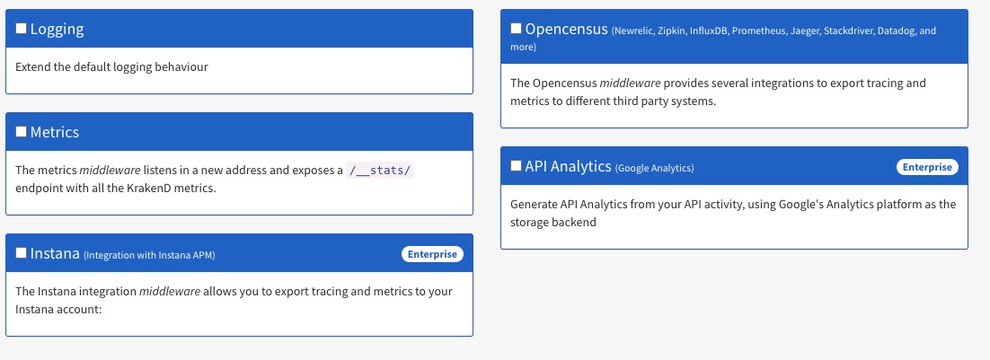The image size is (990, 360).
Task: Click the Instana heading text
Action: pos(55,253)
